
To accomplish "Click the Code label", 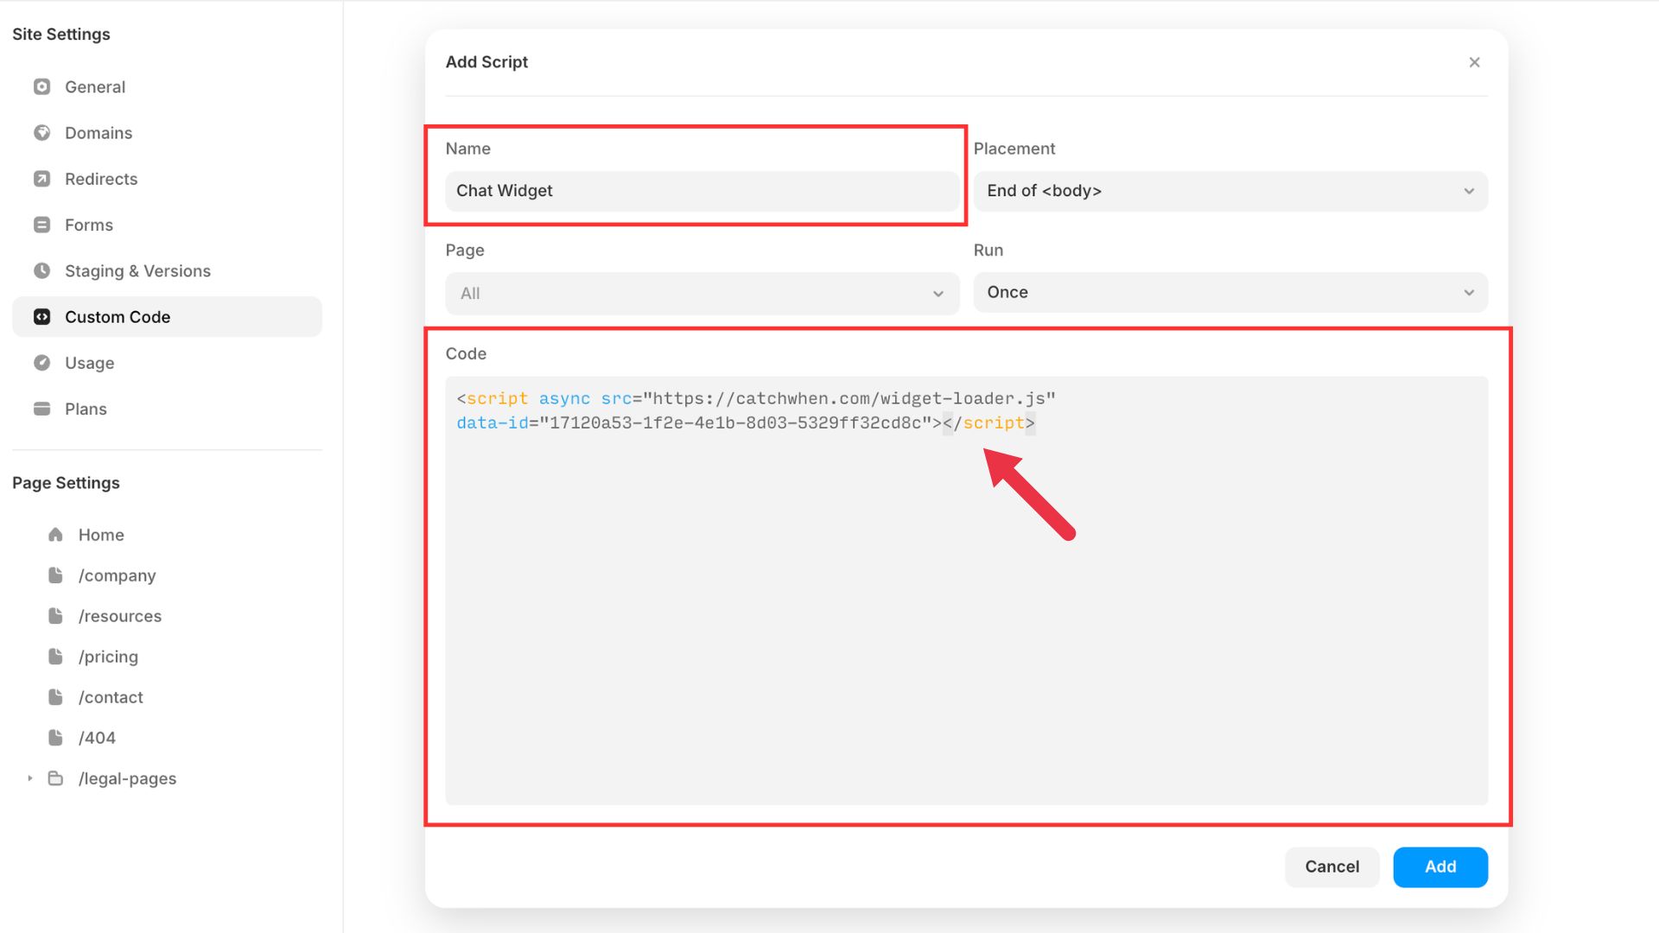I will 466,353.
